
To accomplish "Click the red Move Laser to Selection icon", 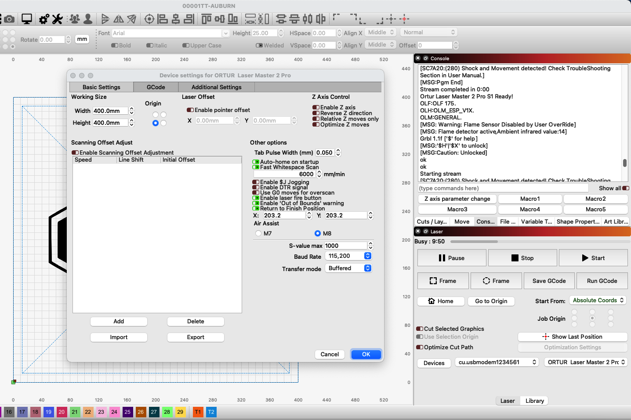I will (405, 19).
